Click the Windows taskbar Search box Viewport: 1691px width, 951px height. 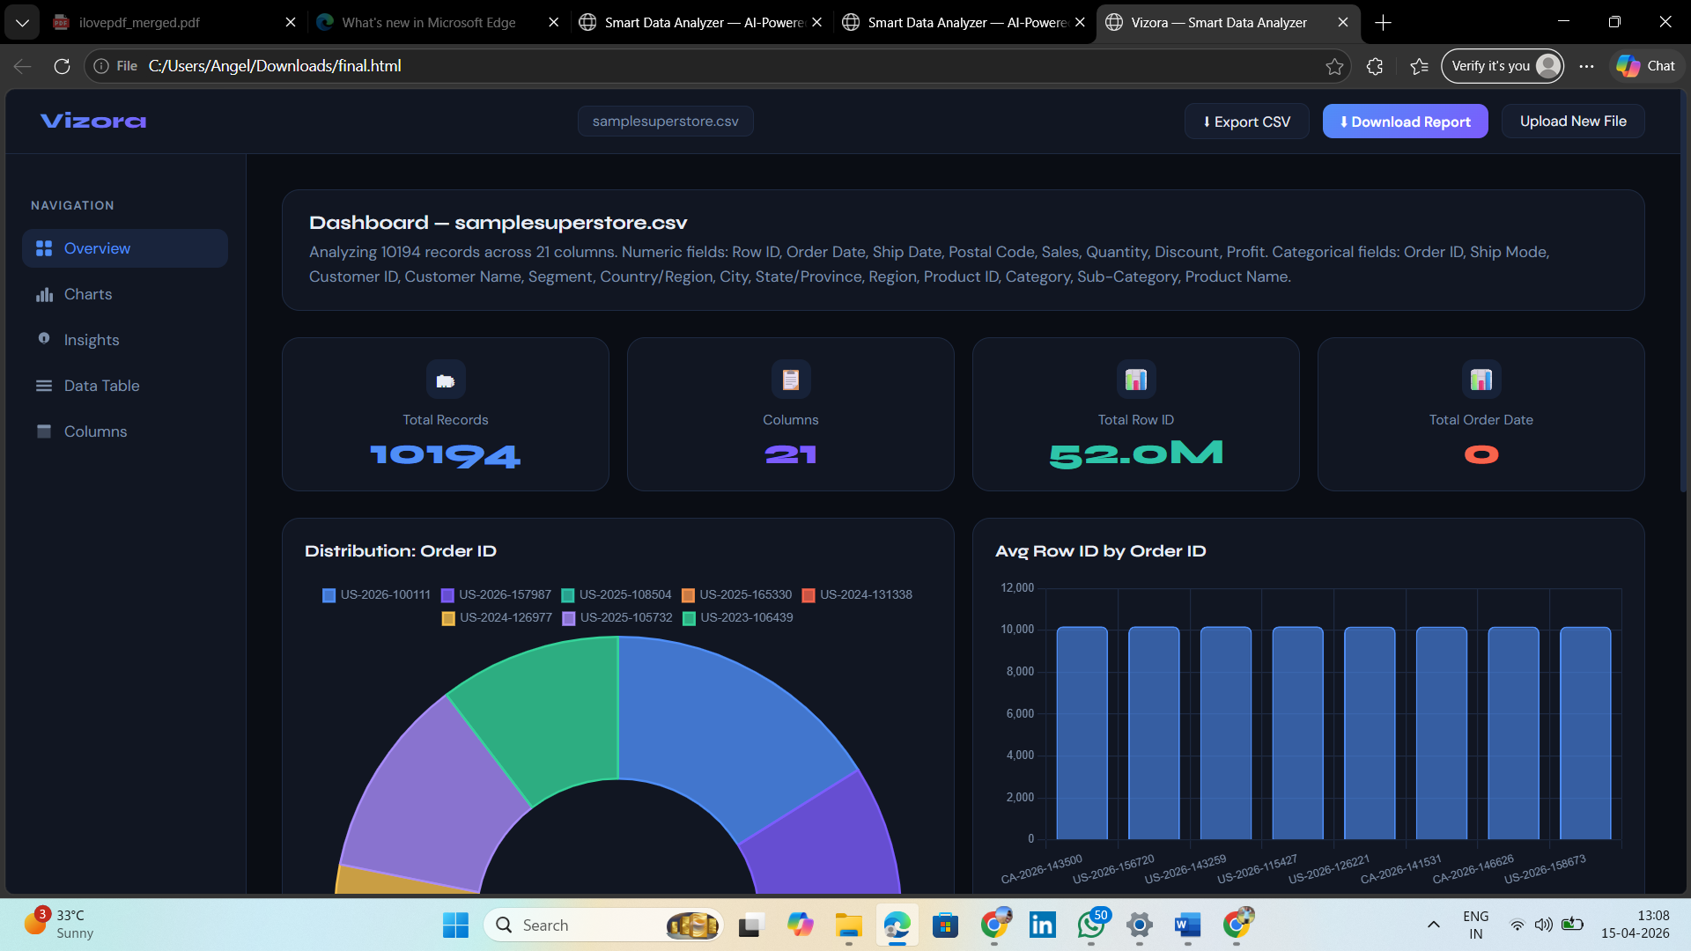point(603,925)
